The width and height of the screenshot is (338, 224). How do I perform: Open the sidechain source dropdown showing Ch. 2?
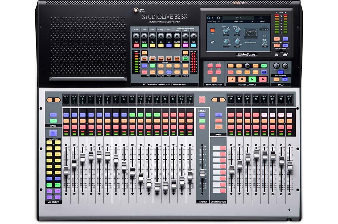(263, 30)
